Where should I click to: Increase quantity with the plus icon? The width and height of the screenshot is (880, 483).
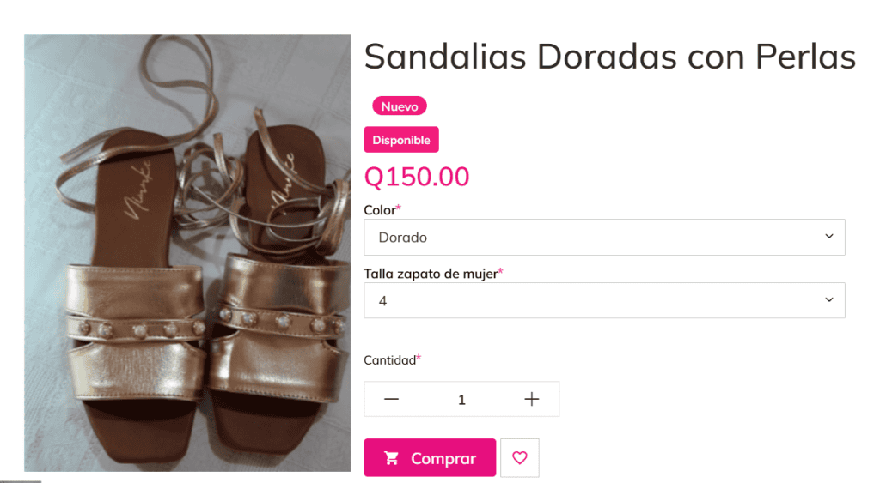[x=531, y=399]
